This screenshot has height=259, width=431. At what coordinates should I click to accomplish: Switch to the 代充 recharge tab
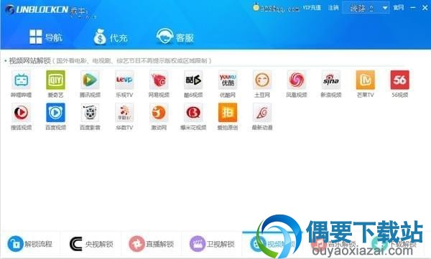[x=111, y=37]
